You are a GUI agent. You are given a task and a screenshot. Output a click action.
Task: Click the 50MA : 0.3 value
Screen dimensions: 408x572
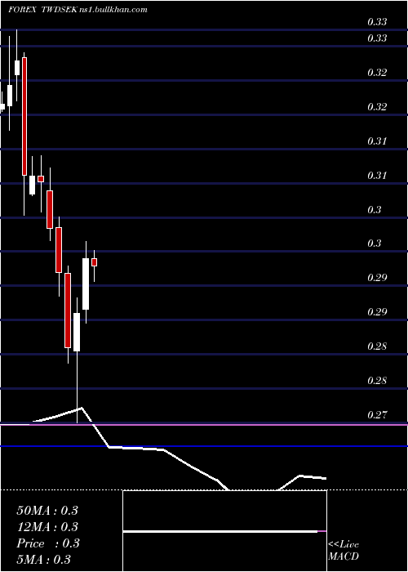pos(47,511)
